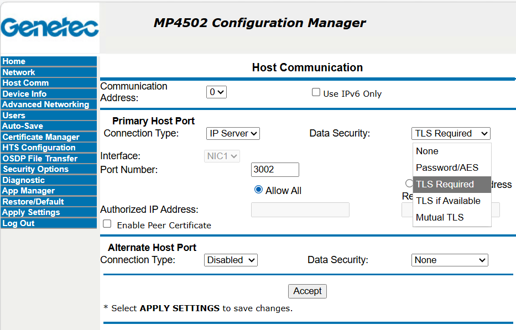Enable Use IPv6 Only checkbox
The image size is (516, 330).
(x=316, y=92)
